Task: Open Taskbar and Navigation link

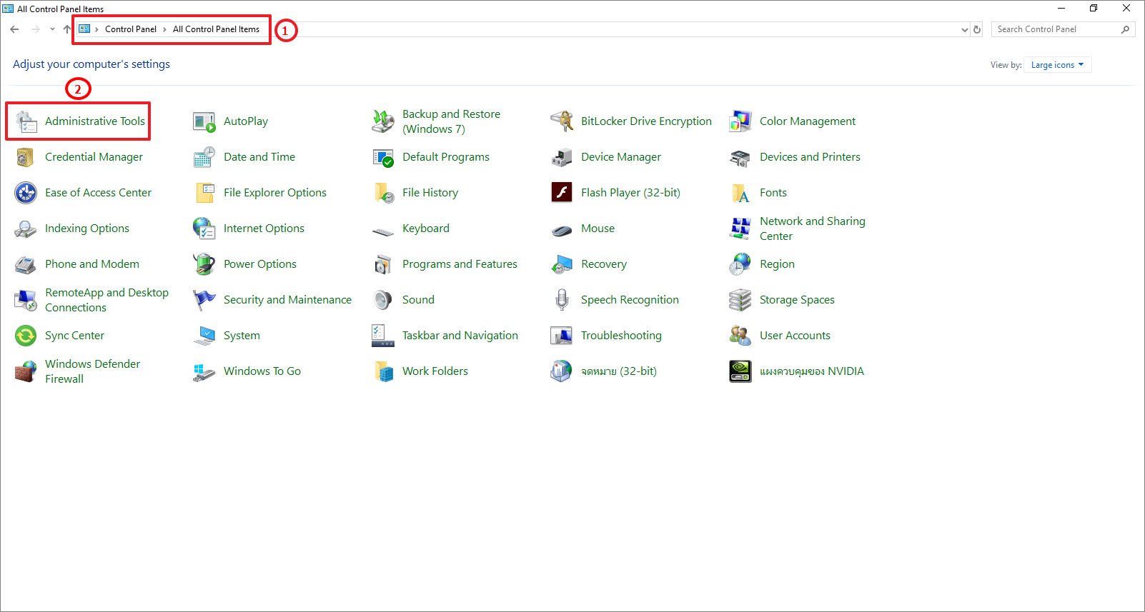Action: coord(460,336)
